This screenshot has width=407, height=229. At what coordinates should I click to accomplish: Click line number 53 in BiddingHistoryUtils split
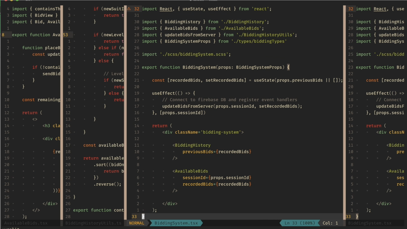click(66, 35)
